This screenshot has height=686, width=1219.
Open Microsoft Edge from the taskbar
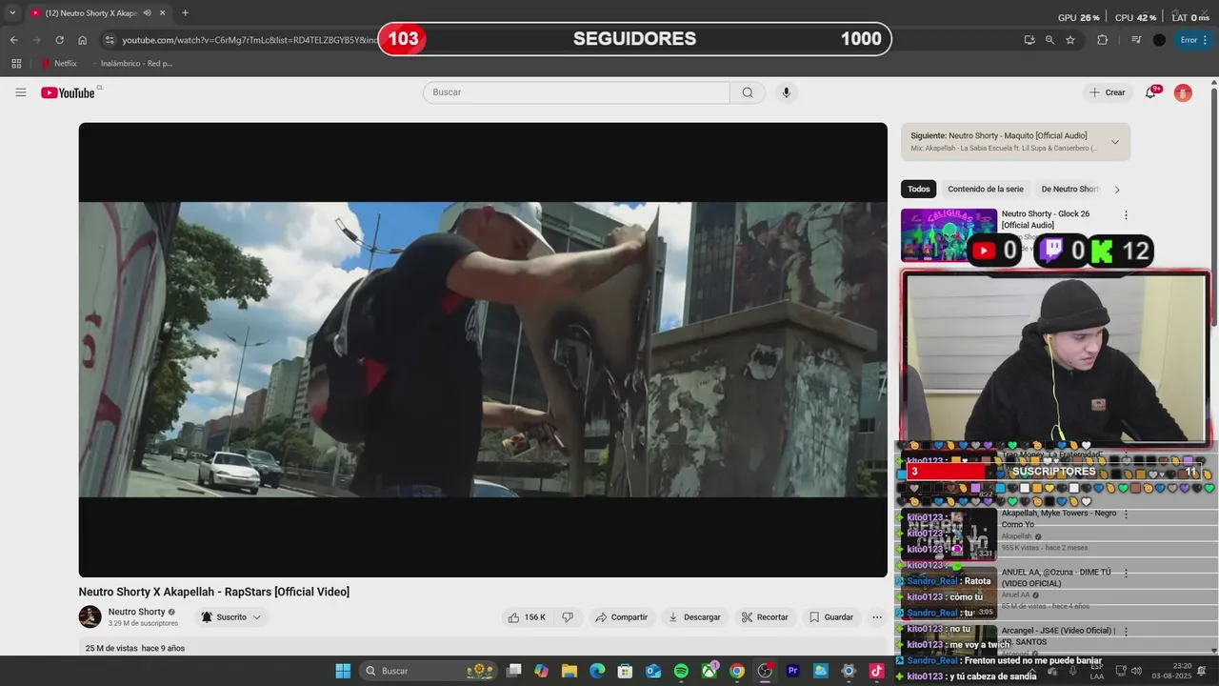(x=597, y=671)
